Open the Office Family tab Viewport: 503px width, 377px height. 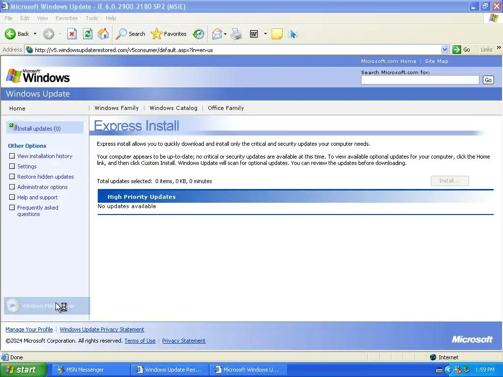point(226,108)
